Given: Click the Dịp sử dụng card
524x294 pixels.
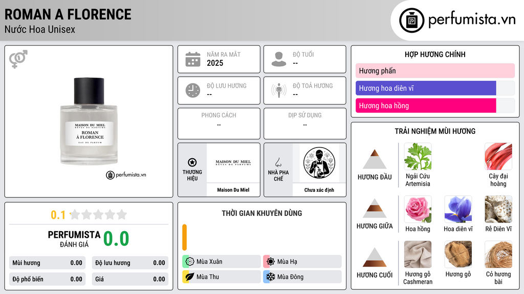Looking at the screenshot, I should [x=305, y=124].
